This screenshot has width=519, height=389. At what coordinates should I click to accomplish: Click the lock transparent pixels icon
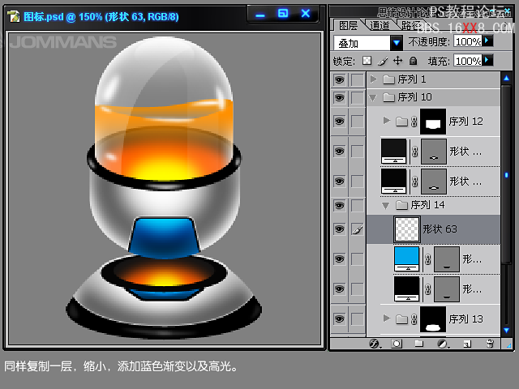tap(367, 61)
